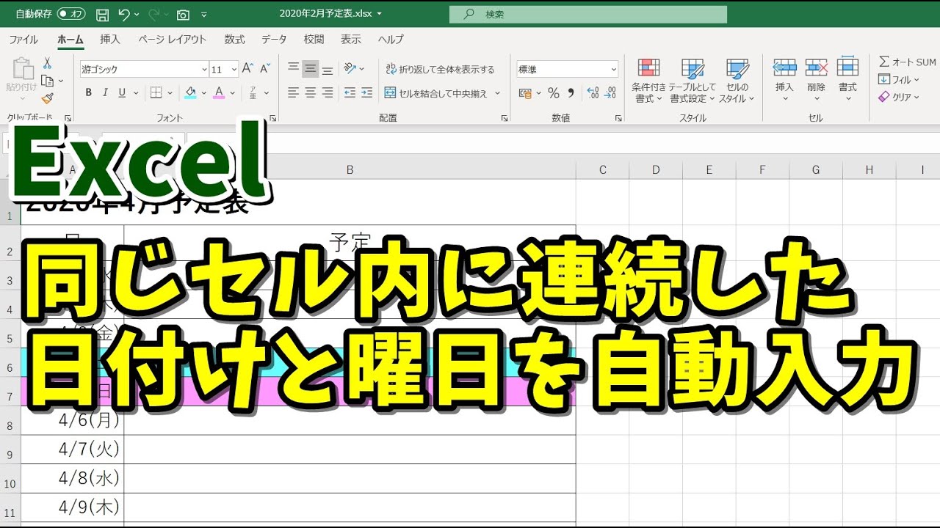The width and height of the screenshot is (940, 528).
Task: Click the Cut scissors icon
Action: coord(47,64)
